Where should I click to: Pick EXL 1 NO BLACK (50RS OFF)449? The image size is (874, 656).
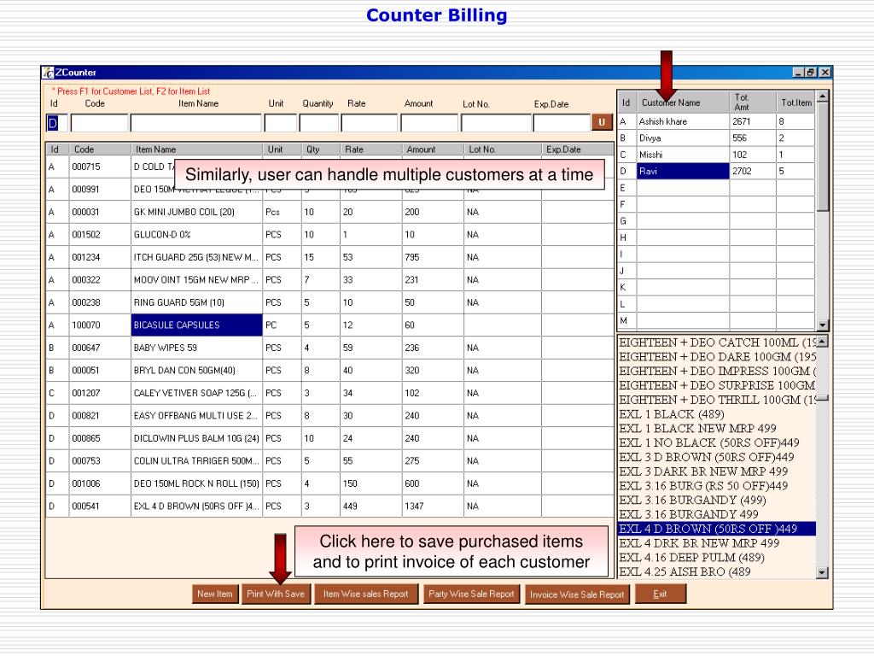click(717, 443)
